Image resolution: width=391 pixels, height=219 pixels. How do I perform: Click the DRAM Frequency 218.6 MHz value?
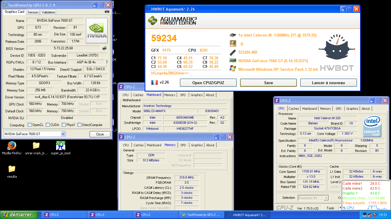click(x=187, y=177)
